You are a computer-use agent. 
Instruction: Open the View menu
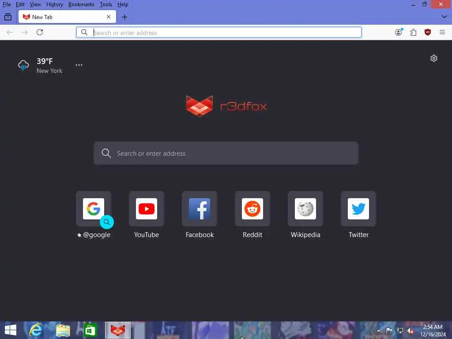coord(35,4)
